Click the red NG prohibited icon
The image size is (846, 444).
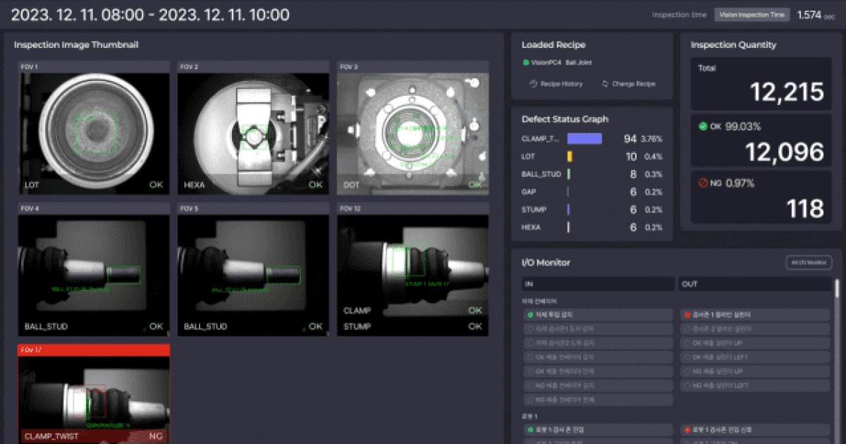pos(702,183)
